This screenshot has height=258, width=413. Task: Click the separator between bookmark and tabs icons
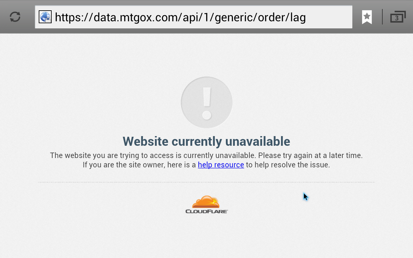click(382, 17)
